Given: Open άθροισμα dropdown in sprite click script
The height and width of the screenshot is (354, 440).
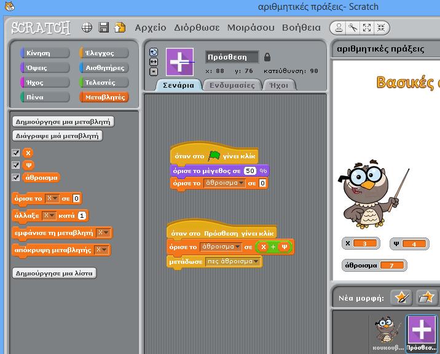Looking at the screenshot, I should point(221,247).
